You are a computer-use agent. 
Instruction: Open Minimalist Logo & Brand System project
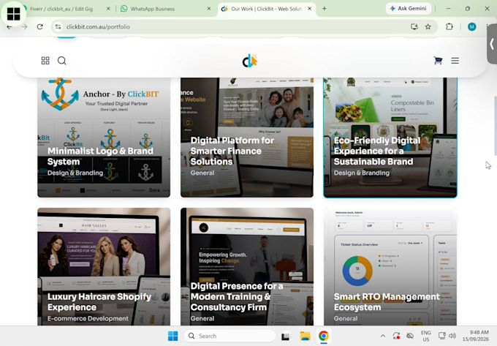pos(104,138)
